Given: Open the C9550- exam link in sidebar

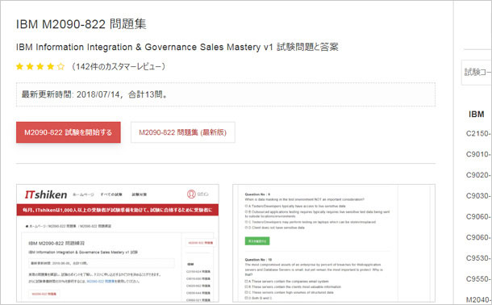Looking at the screenshot, I should [478, 278].
